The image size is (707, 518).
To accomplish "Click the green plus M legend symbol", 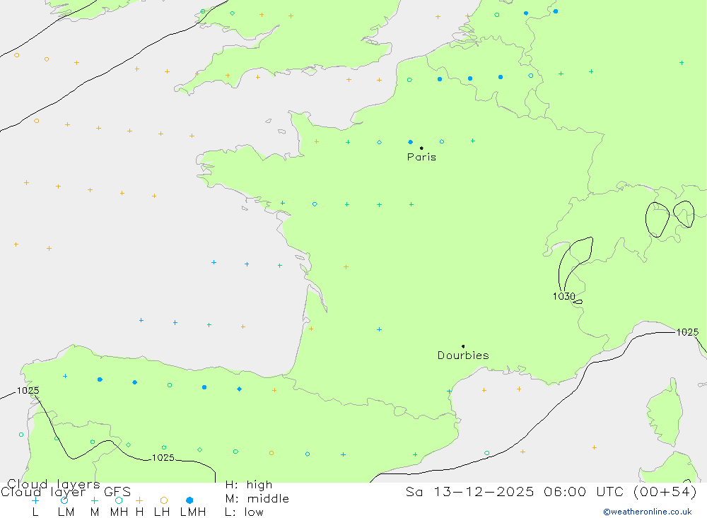I will pos(94,500).
